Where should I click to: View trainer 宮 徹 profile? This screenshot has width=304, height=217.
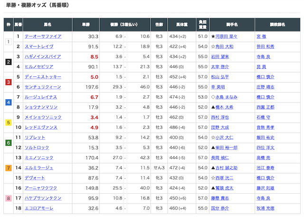tap(262, 36)
